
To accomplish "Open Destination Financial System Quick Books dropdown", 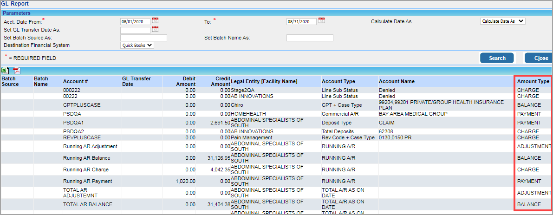I will [137, 45].
